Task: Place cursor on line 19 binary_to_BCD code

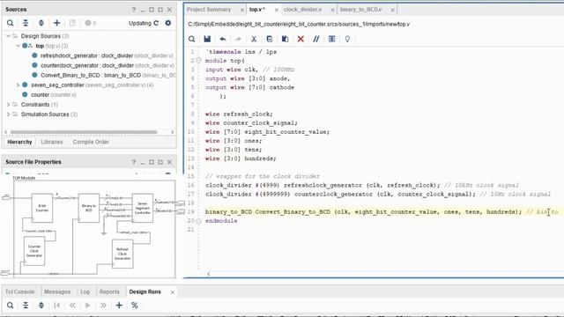Action: point(363,212)
